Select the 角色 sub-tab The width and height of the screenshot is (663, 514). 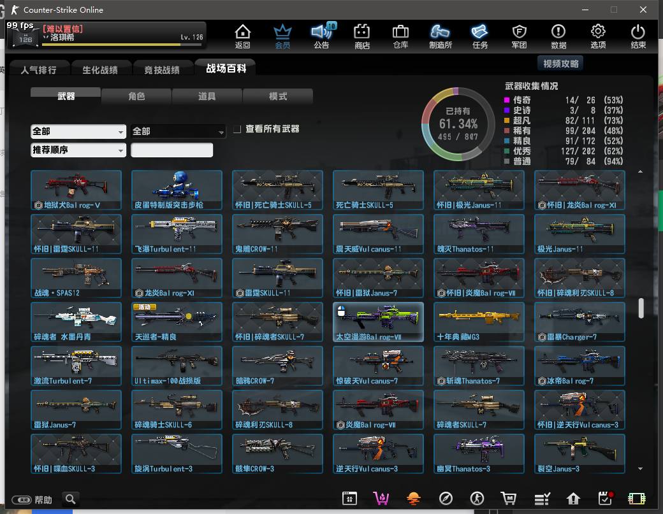click(x=136, y=96)
